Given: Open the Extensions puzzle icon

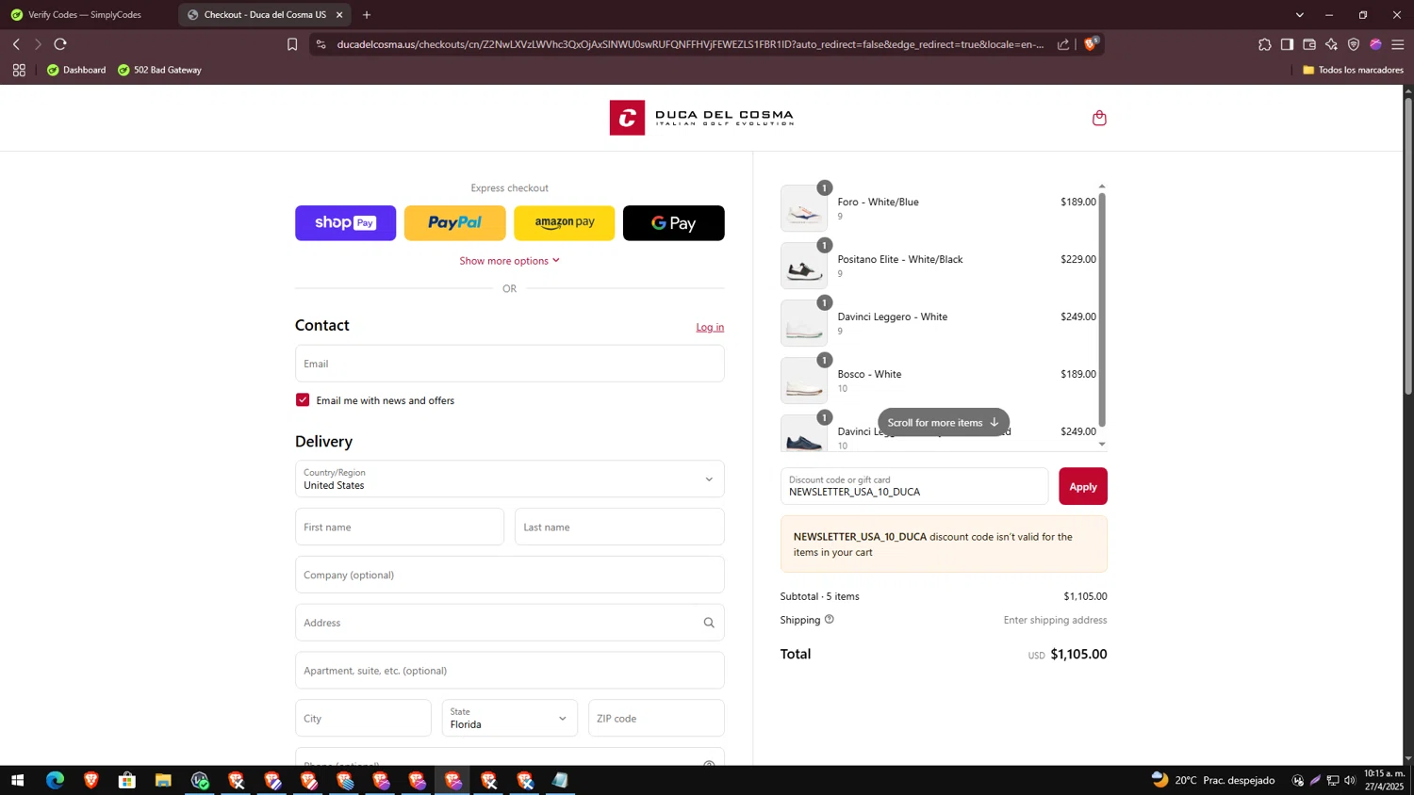Looking at the screenshot, I should (1264, 44).
